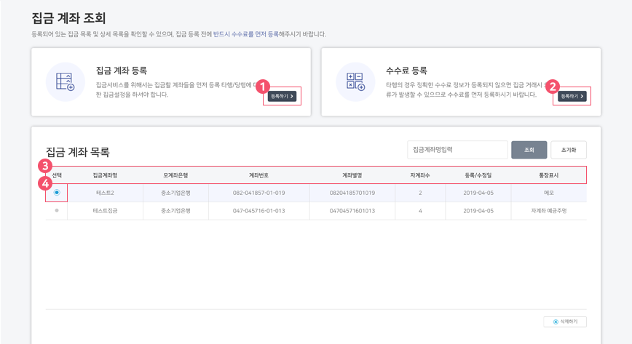Click red annotation marker number 4
The image size is (632, 344).
coord(45,183)
